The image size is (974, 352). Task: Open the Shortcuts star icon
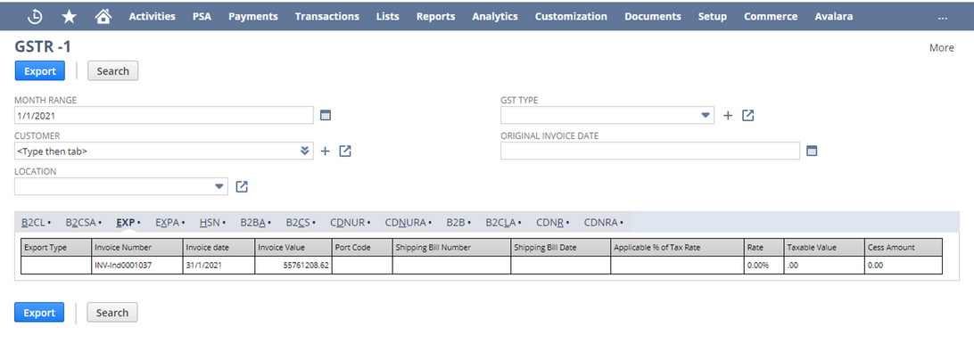point(69,17)
